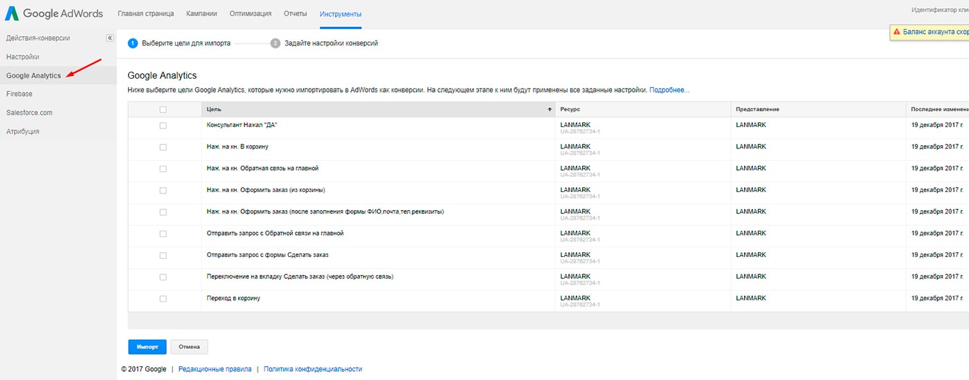
Task: Click the Google AdWords logo
Action: pos(54,14)
